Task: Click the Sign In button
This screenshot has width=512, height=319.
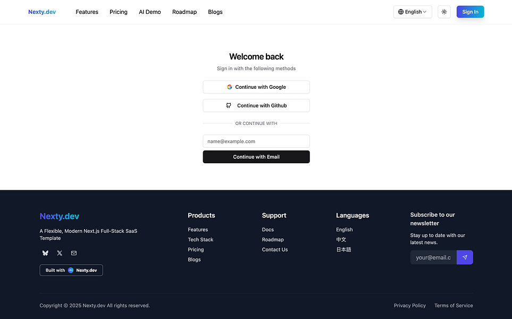Action: tap(470, 11)
